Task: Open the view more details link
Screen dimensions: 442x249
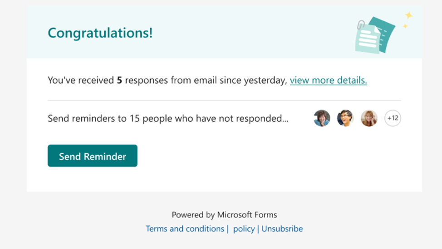Action: click(328, 81)
